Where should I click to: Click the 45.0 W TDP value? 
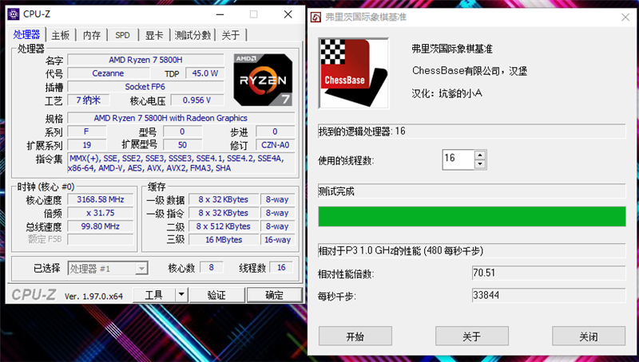tap(205, 73)
